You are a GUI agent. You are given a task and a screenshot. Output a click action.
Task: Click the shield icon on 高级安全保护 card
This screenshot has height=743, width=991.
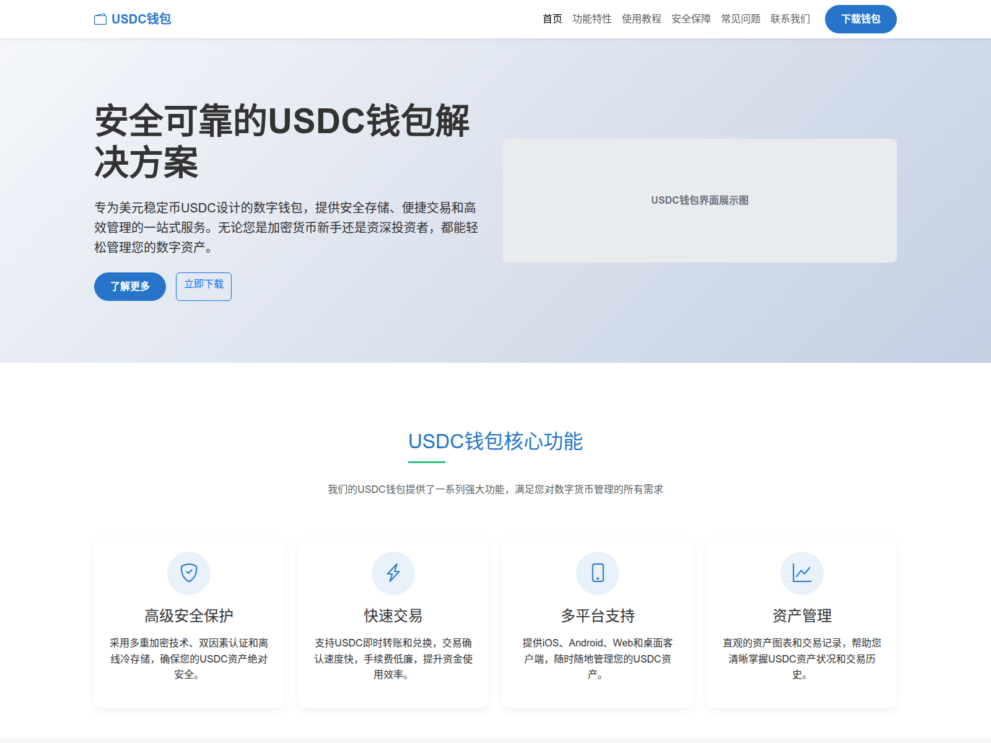click(x=188, y=573)
